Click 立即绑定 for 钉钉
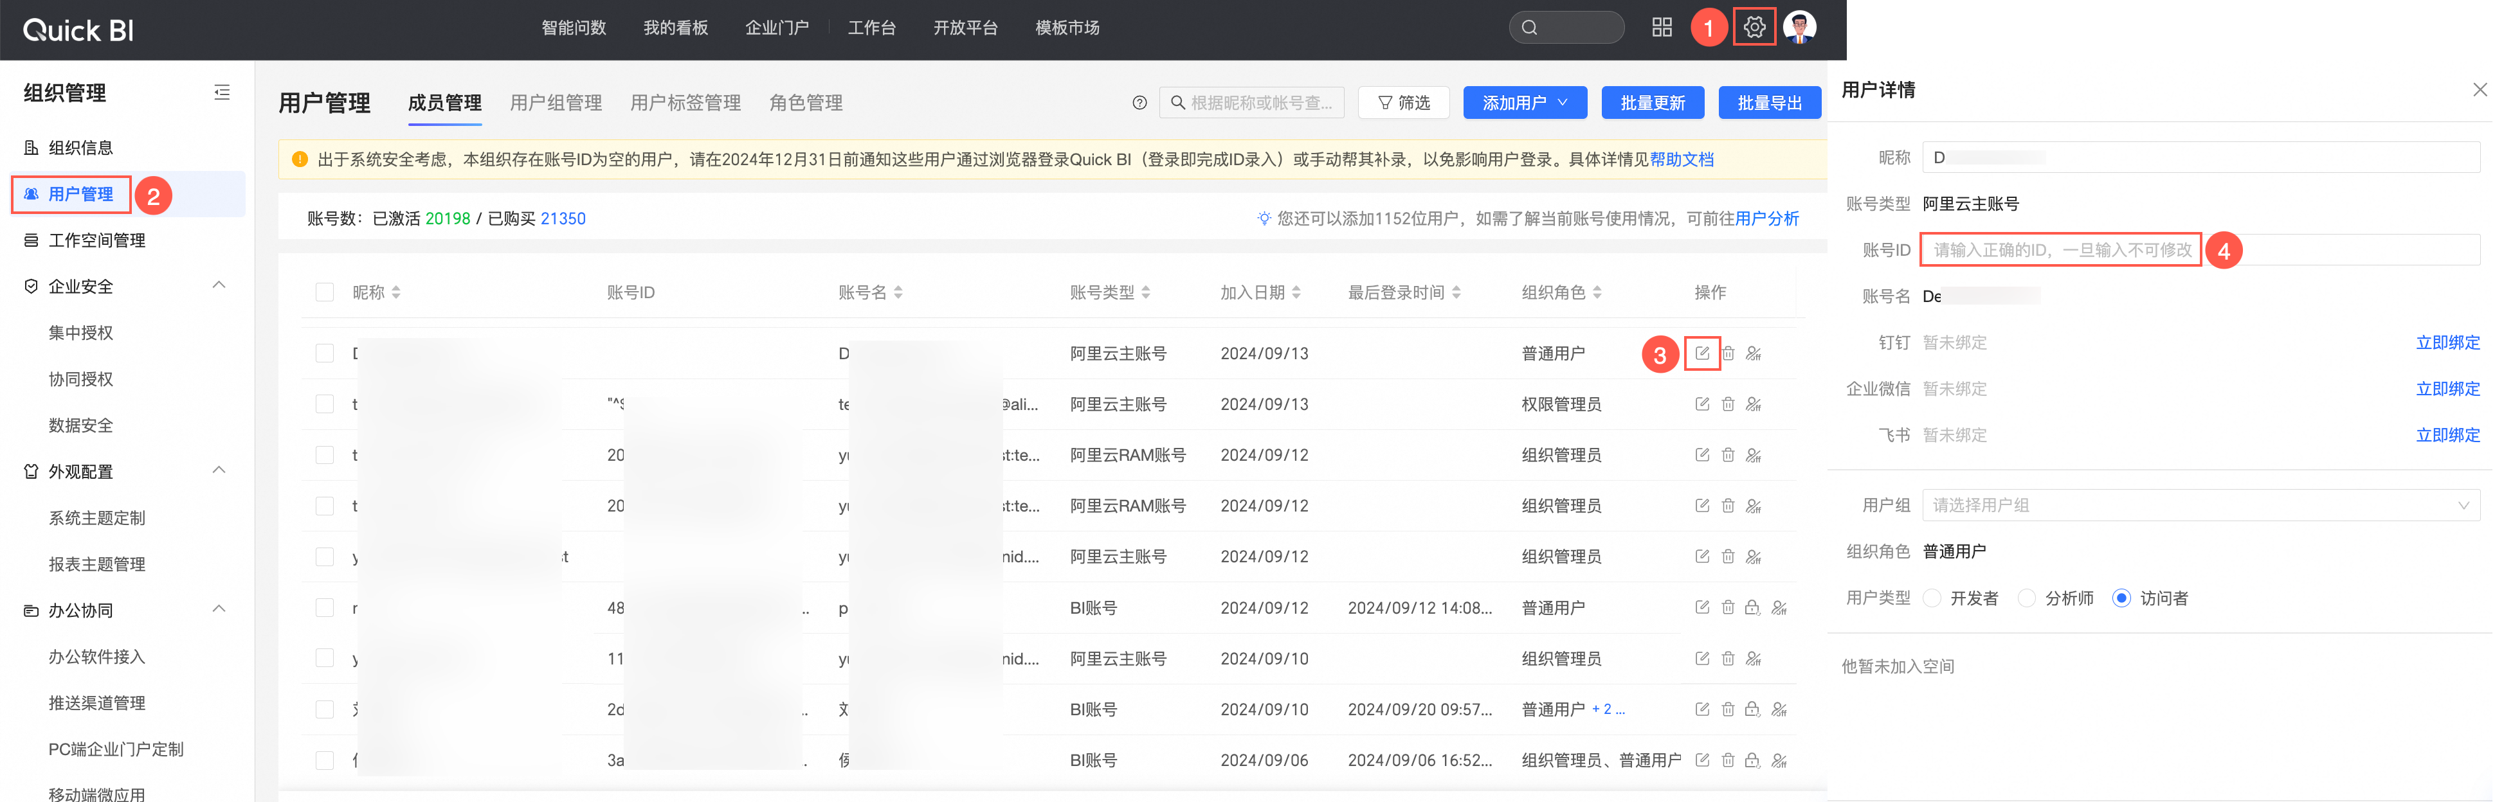The width and height of the screenshot is (2495, 802). click(2447, 343)
